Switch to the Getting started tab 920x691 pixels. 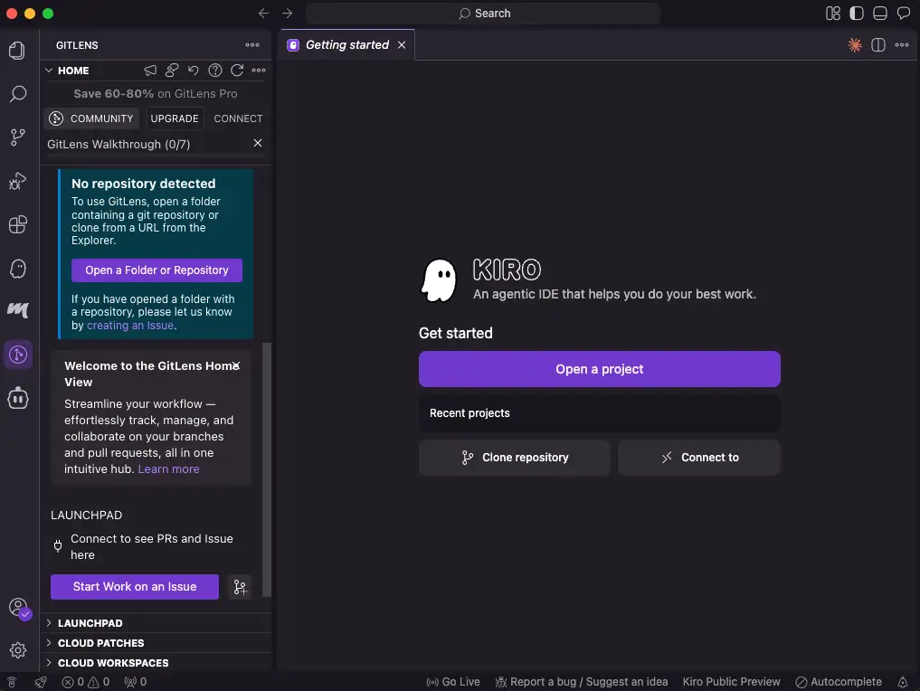(x=346, y=45)
